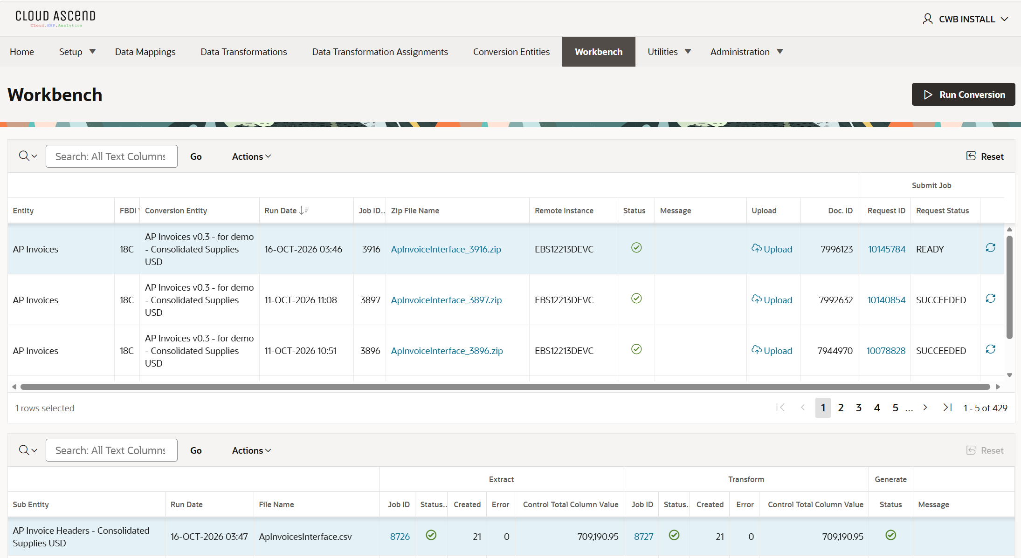Image resolution: width=1021 pixels, height=558 pixels.
Task: Click the Run Conversion button
Action: (x=963, y=95)
